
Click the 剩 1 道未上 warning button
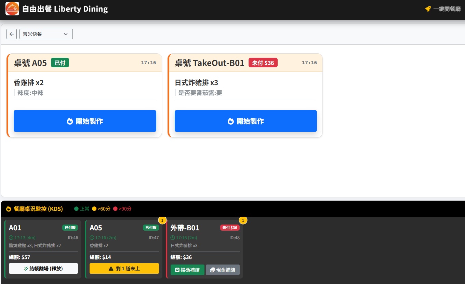coord(124,269)
